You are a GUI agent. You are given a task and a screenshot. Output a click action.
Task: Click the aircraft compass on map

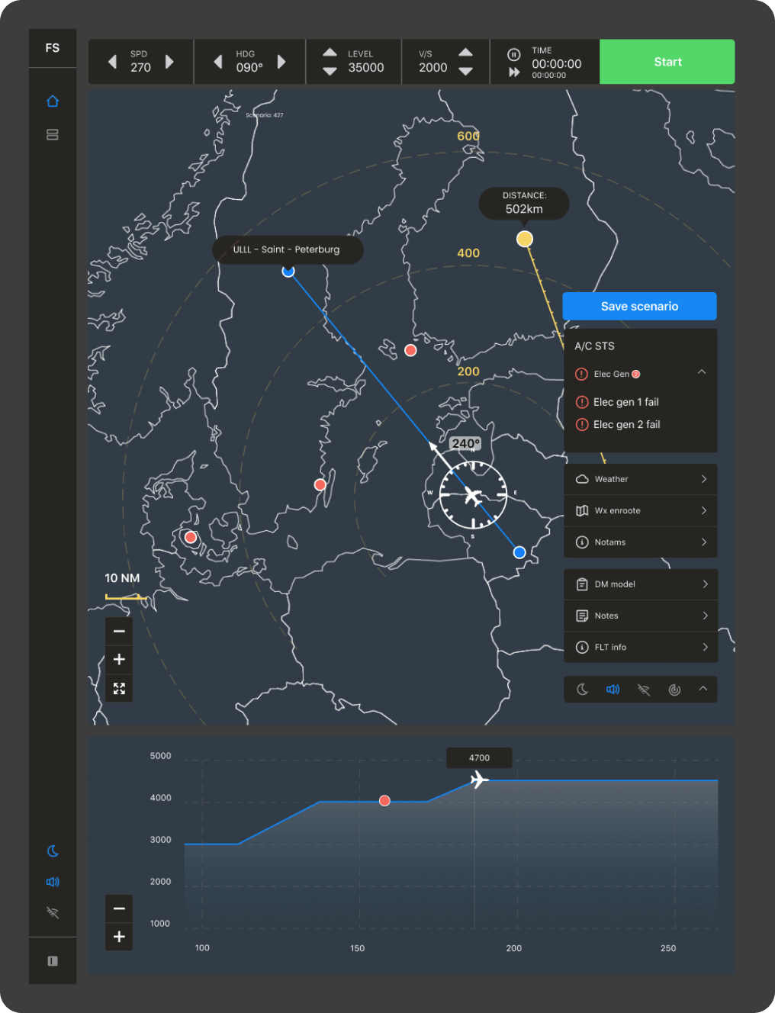(x=474, y=496)
